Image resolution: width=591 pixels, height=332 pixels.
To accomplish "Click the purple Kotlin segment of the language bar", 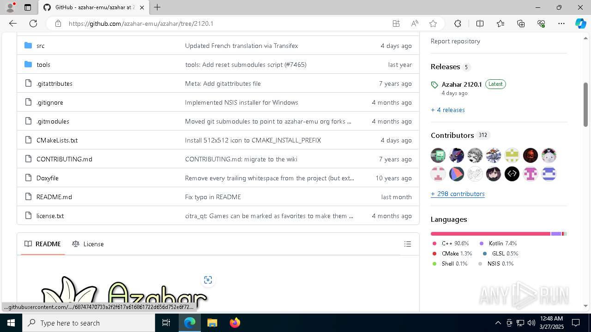I will [556, 234].
